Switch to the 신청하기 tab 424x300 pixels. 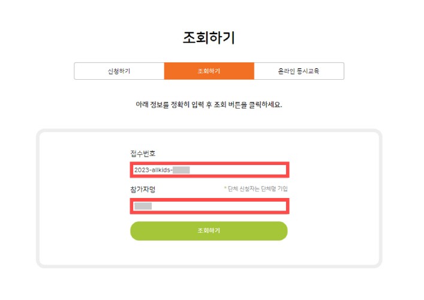[119, 71]
